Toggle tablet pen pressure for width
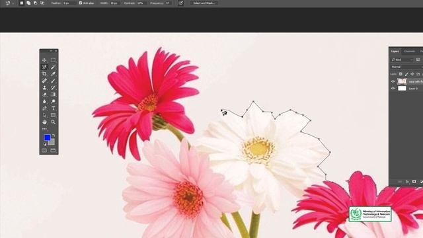Viewport: 423px width, 238px height. click(180, 3)
